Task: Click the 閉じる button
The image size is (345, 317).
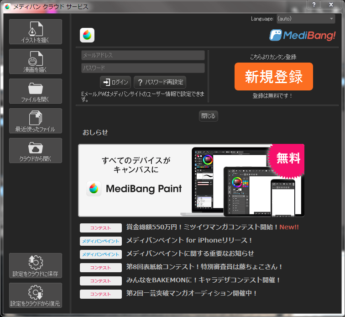Action: tap(209, 116)
